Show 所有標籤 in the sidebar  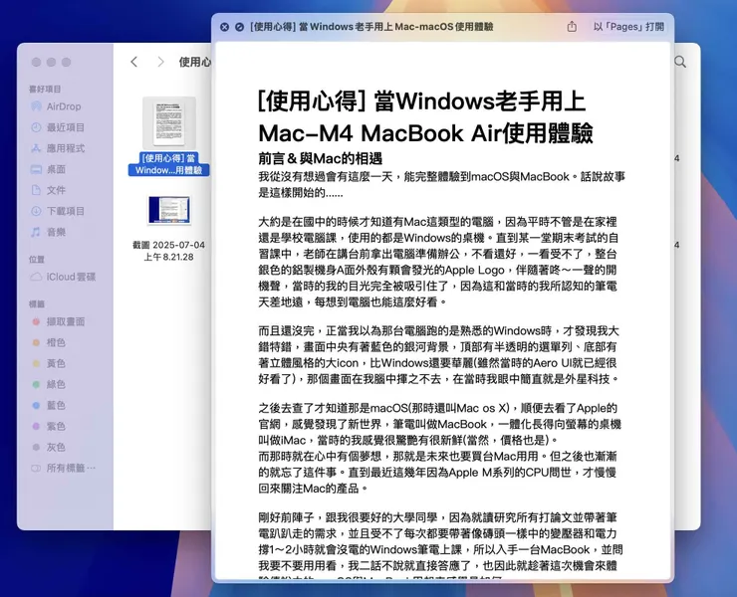[x=71, y=468]
